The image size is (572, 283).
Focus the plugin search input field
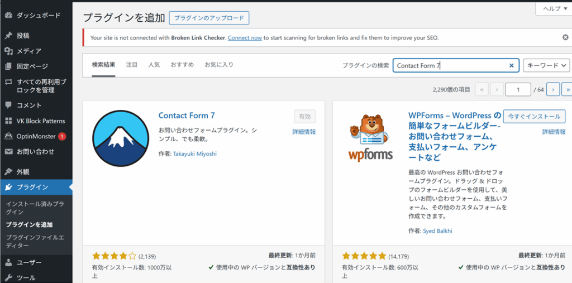(x=456, y=66)
